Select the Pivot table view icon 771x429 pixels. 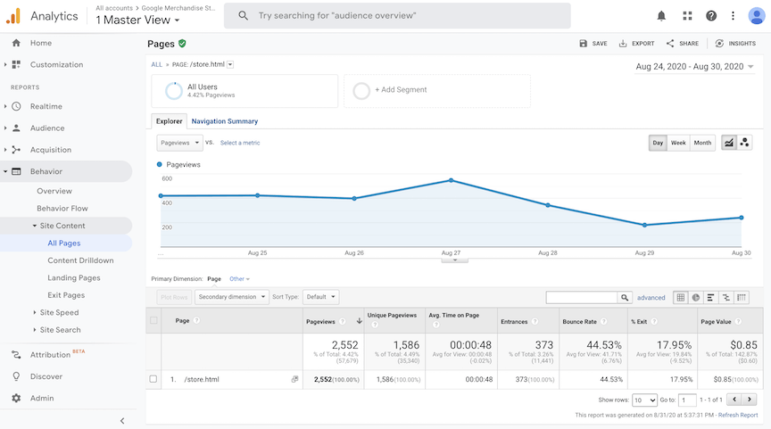click(x=742, y=297)
